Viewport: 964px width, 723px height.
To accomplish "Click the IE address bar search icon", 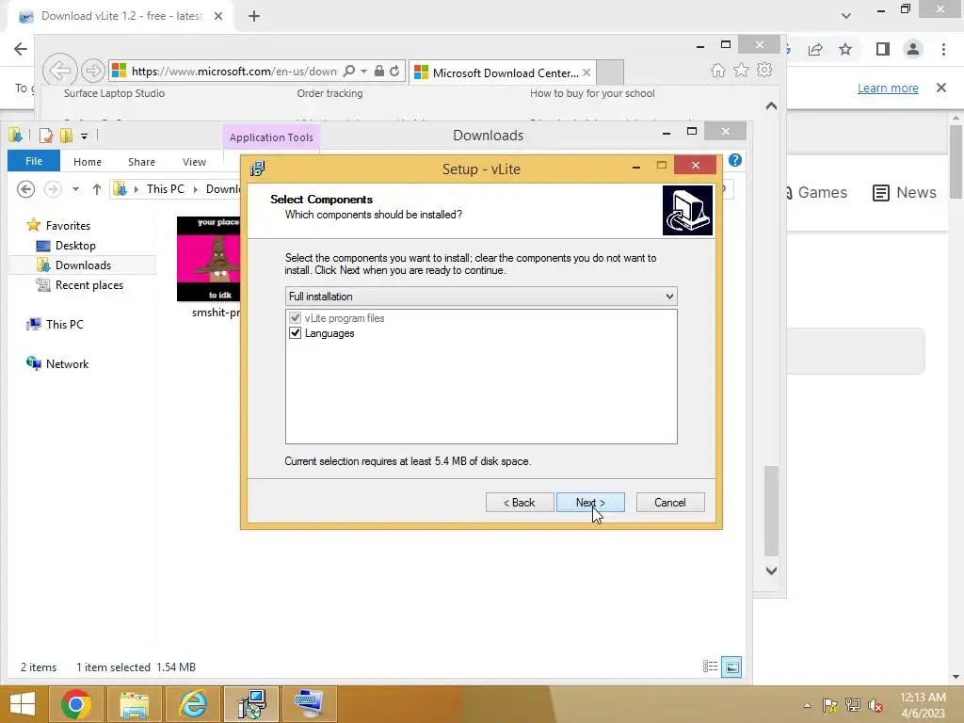I will click(349, 71).
